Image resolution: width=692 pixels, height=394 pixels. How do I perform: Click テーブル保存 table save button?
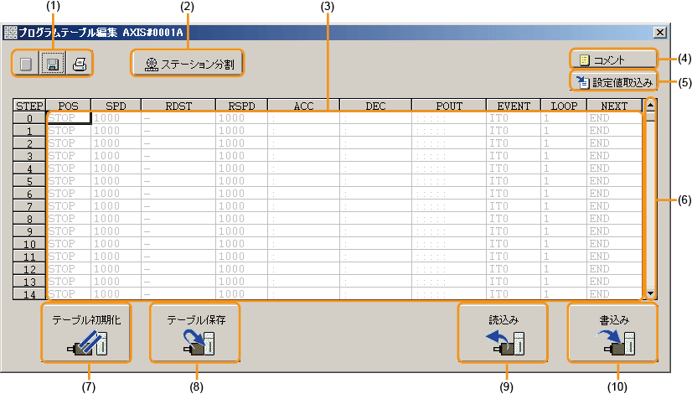[x=195, y=333]
